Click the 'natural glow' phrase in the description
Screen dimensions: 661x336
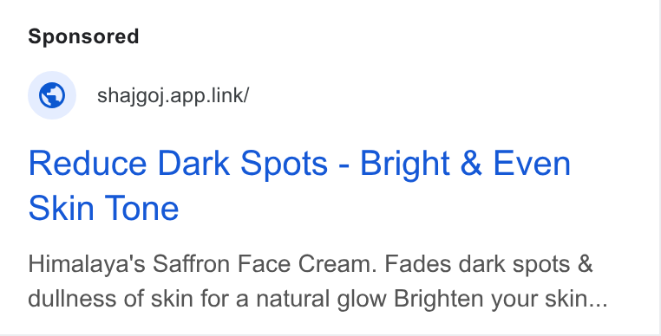point(321,299)
